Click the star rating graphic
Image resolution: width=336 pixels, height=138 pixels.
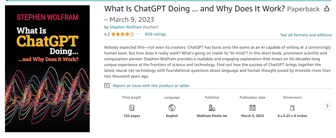(123, 34)
